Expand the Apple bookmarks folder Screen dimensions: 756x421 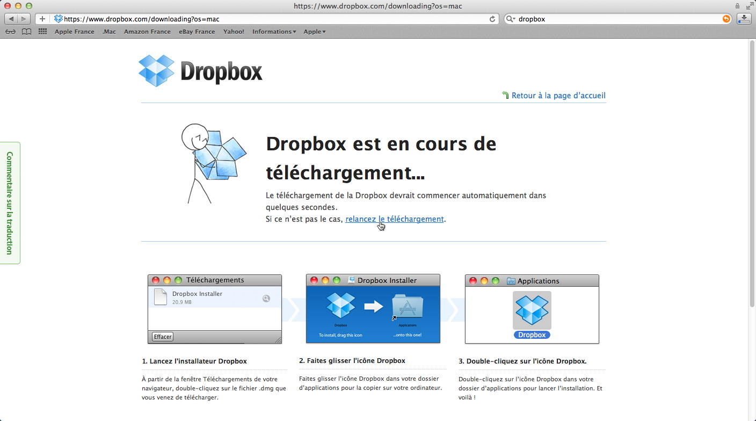(x=314, y=32)
